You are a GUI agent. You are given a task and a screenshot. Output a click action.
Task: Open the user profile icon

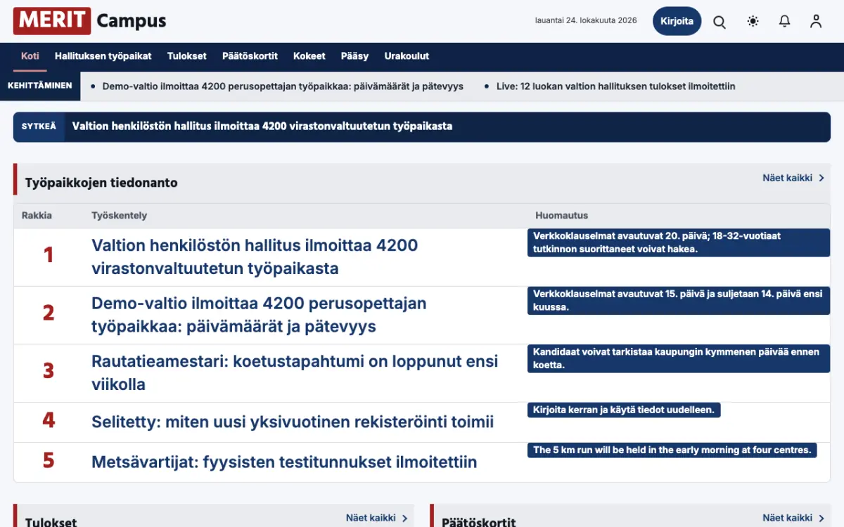coord(816,21)
